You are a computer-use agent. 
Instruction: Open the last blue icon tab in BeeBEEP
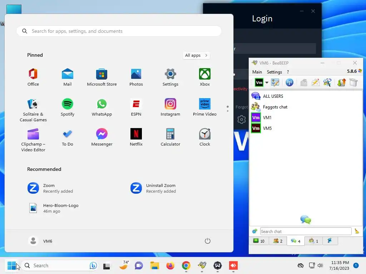pos(330,241)
